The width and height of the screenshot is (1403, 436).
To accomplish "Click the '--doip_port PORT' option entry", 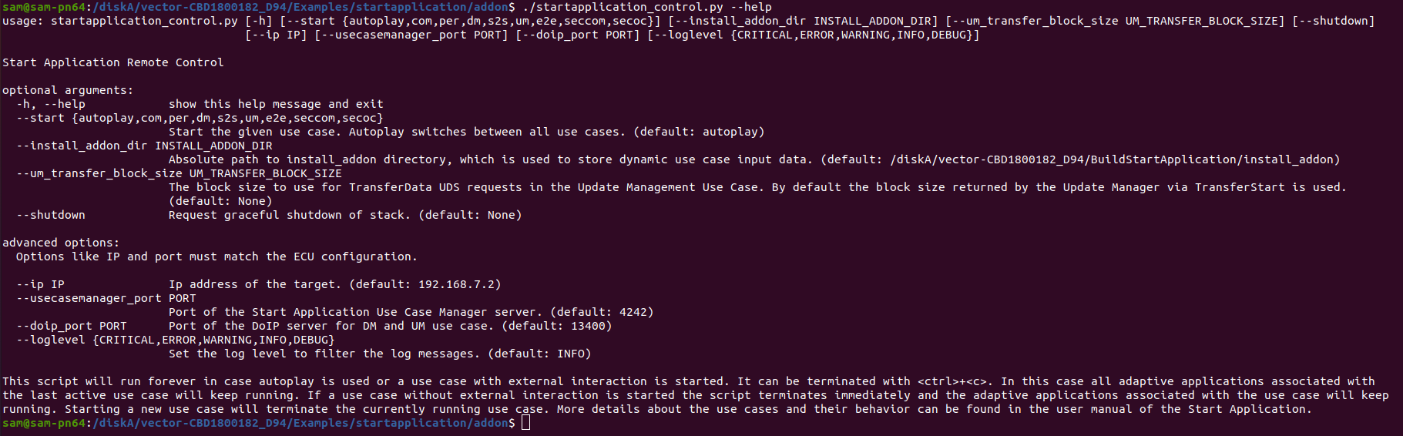I will (72, 326).
